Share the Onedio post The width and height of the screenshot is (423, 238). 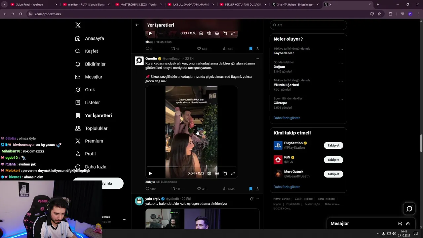pos(257,189)
